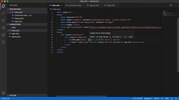The width and height of the screenshot is (179, 100).
Task: Click the PHP file icon beside login.php in Open Editors
Action: pyautogui.click(x=13, y=21)
